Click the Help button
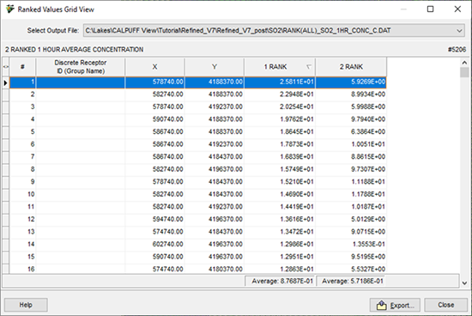 coord(26,305)
